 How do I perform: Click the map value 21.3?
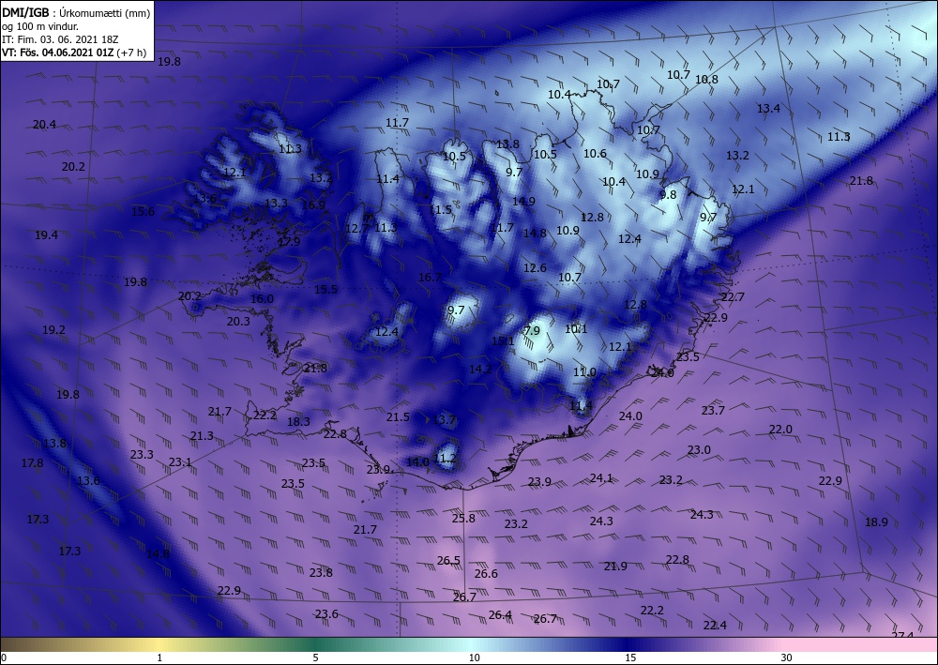pyautogui.click(x=202, y=435)
